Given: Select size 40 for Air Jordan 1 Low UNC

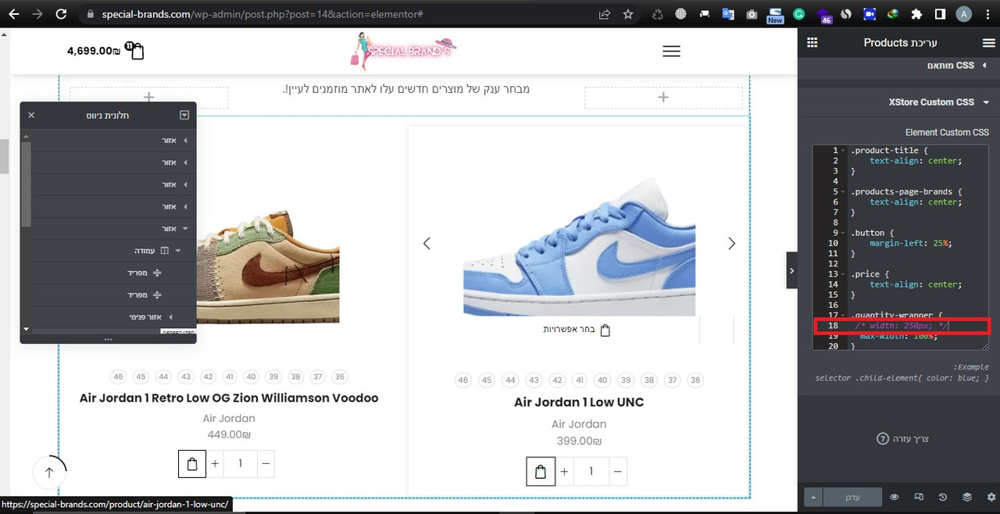Looking at the screenshot, I should [602, 380].
